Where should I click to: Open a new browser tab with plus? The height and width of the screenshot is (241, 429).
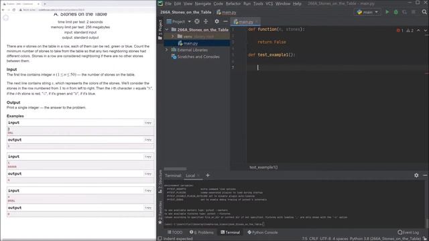45,4
